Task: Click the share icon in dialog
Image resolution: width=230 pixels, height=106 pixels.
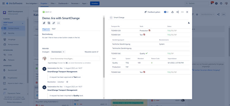Action: (x=177, y=12)
